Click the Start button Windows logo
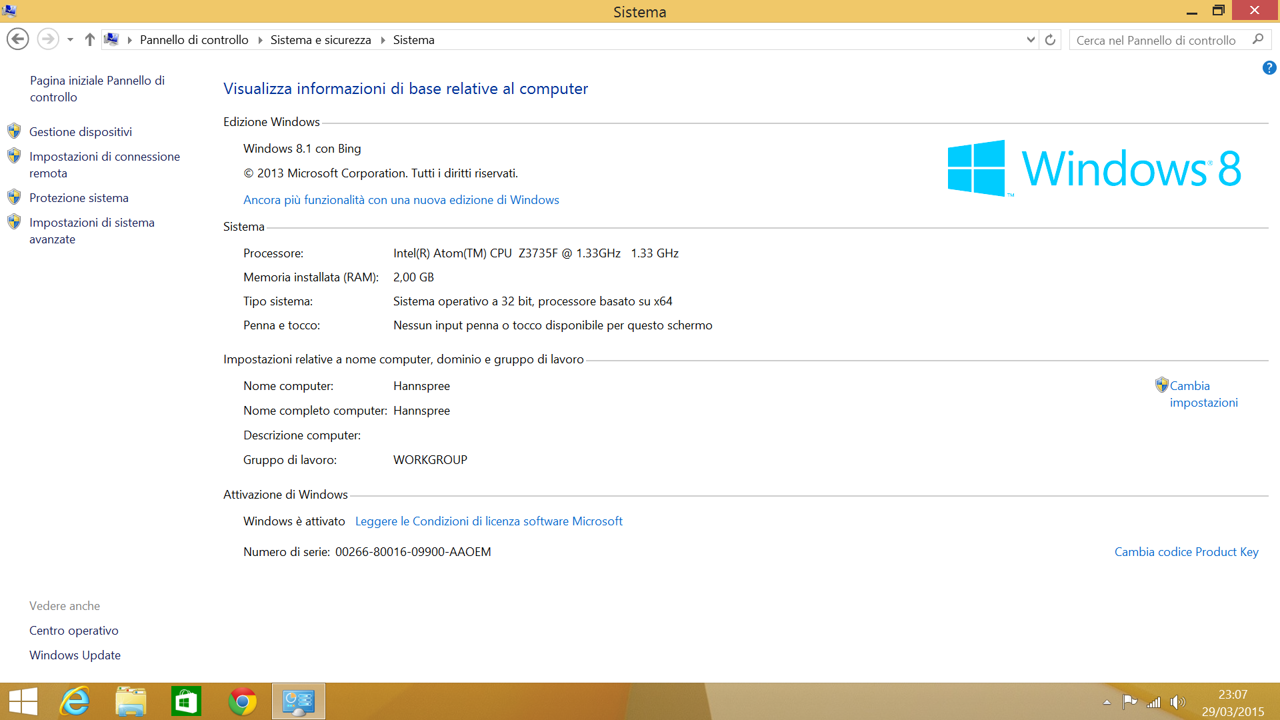The image size is (1280, 720). click(23, 701)
